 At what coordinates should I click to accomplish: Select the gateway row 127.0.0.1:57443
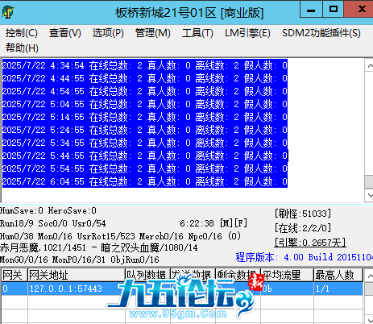182,289
